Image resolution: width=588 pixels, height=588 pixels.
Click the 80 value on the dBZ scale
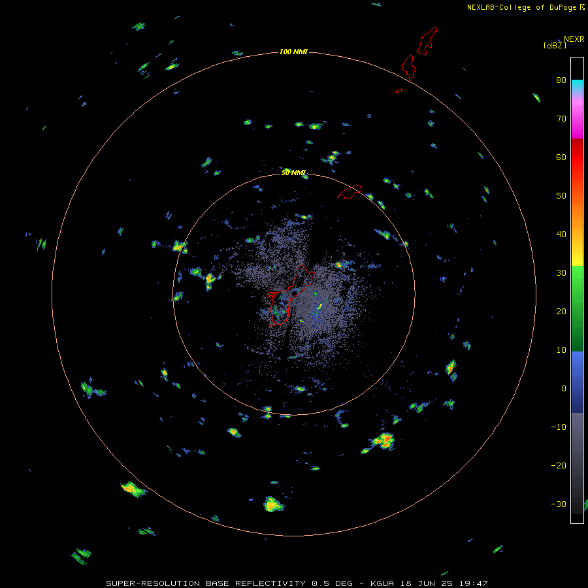(x=561, y=80)
